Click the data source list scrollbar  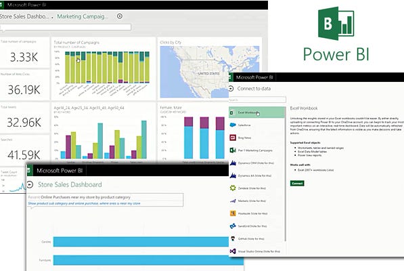click(285, 174)
